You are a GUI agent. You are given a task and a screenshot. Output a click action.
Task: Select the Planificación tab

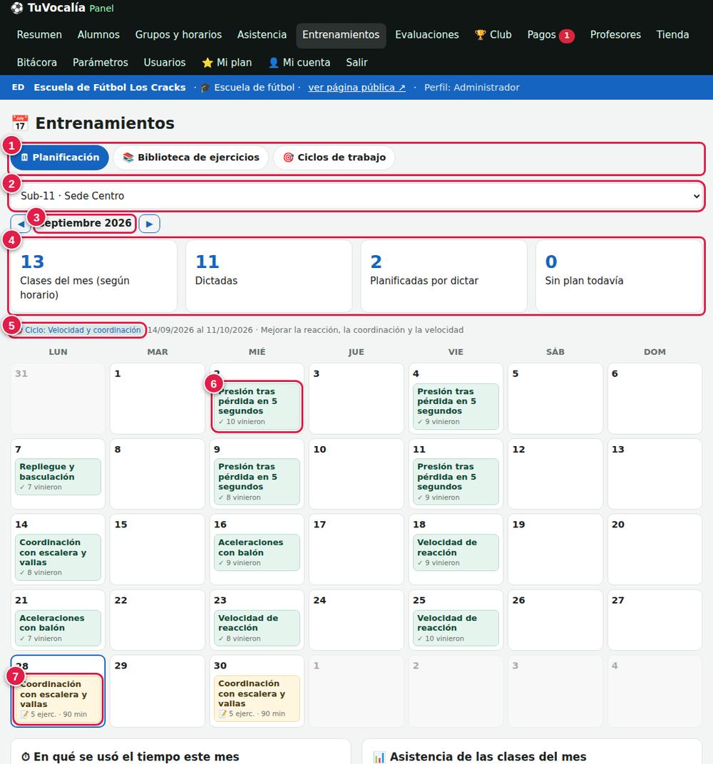[x=59, y=158]
